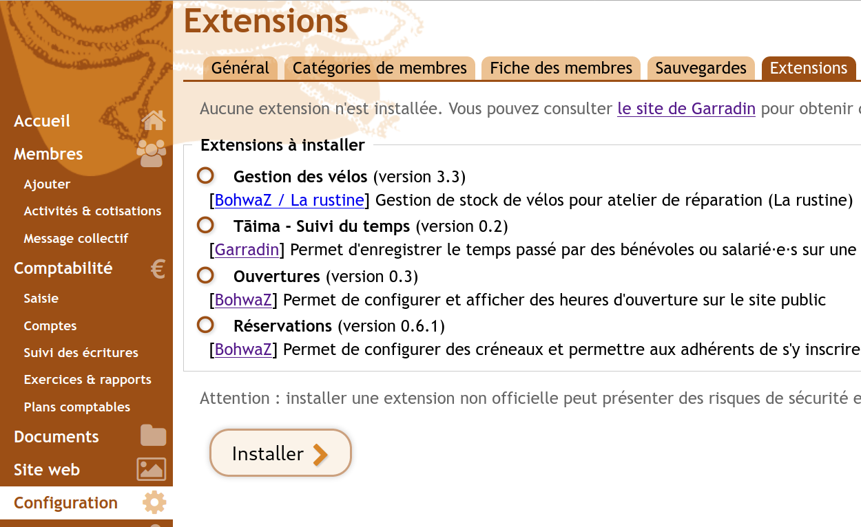Screen dimensions: 861x527
Task: Open the Catégories de membres tab
Action: 380,68
